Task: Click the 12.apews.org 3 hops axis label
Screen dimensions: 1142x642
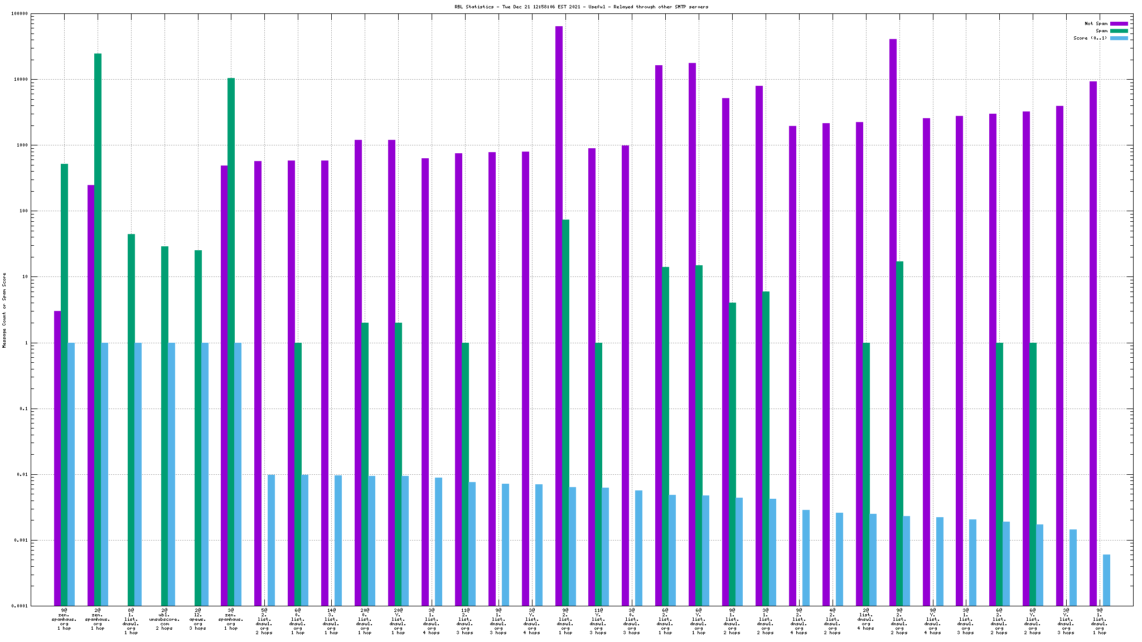Action: (198, 620)
